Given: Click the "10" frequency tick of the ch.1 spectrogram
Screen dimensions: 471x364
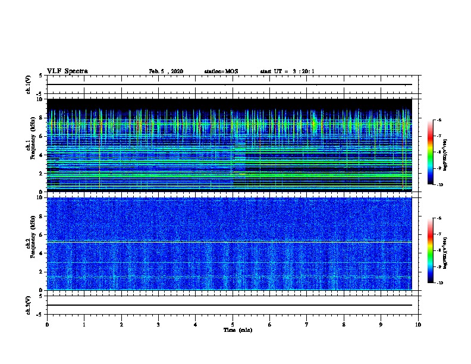Looking at the screenshot, I should [40, 99].
